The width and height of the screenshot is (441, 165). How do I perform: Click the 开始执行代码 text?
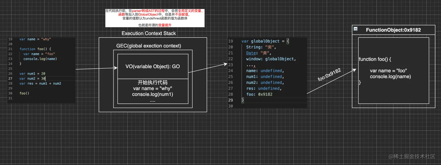[153, 82]
